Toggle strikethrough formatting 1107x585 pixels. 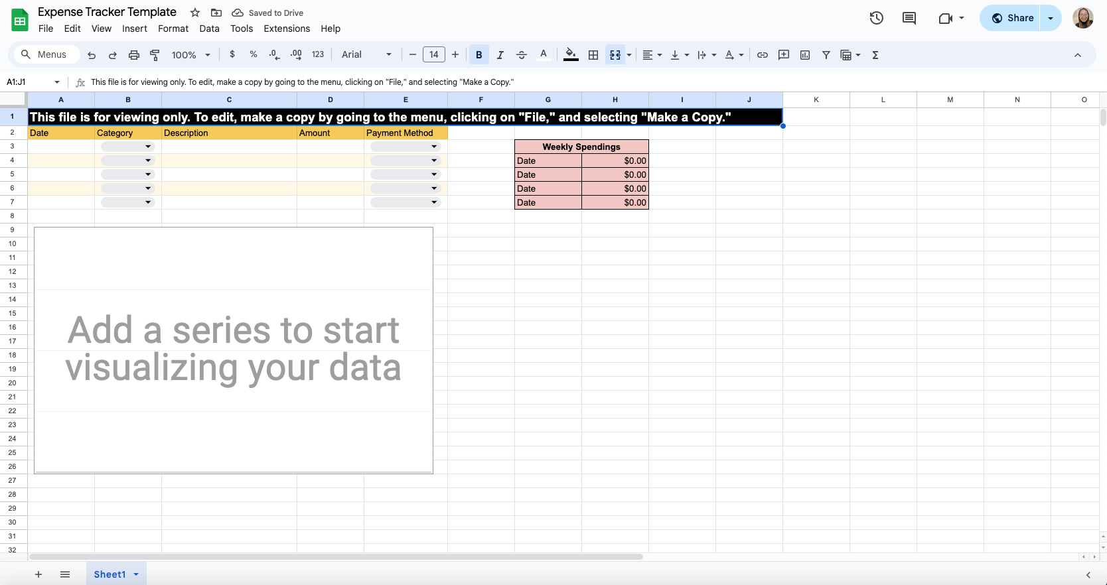(x=522, y=55)
